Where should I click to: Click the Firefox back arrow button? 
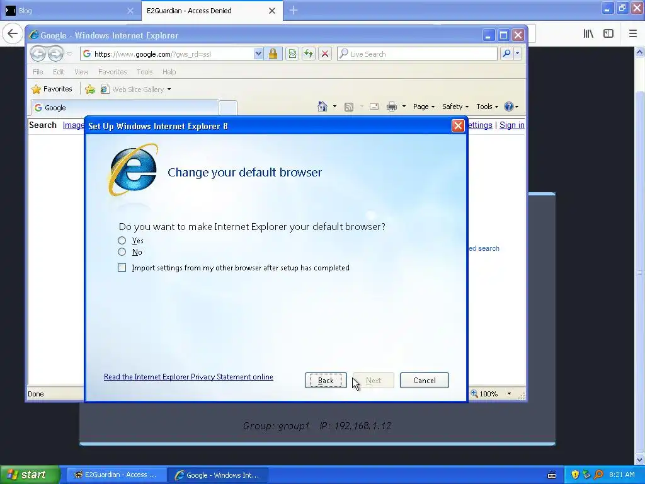13,33
